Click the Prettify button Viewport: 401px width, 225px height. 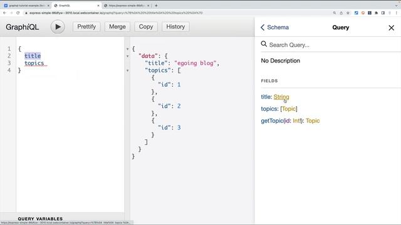pyautogui.click(x=86, y=27)
